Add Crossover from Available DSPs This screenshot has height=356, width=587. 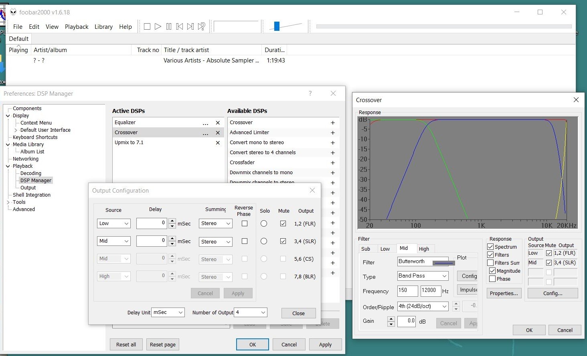click(332, 123)
